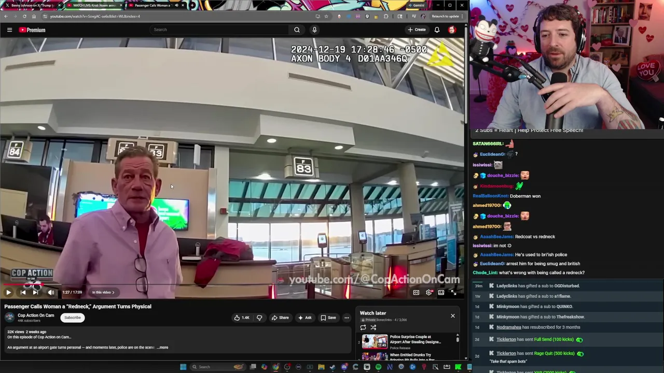Click the address bar URL

[x=95, y=16]
